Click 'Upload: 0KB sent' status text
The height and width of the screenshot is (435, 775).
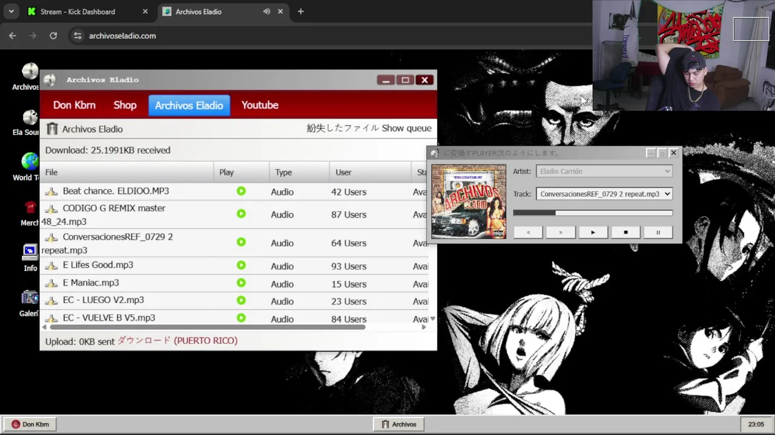pyautogui.click(x=80, y=341)
